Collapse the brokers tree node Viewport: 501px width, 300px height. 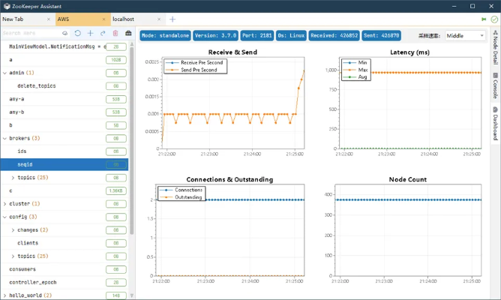4,138
